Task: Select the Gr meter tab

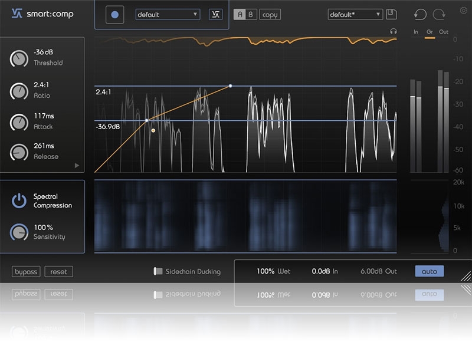Action: pyautogui.click(x=429, y=32)
